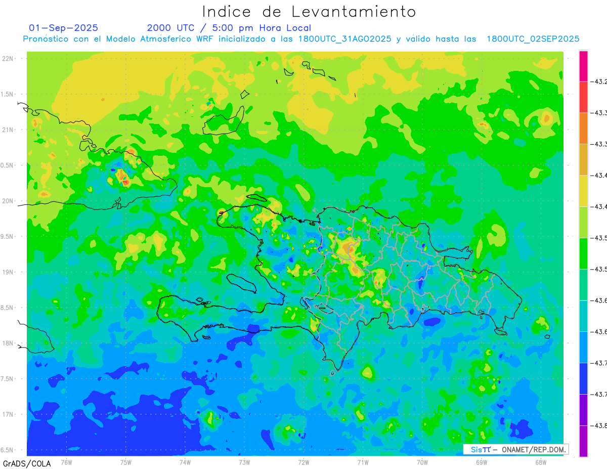The image size is (607, 469).
Task: Click the "SisTT - ONAMET/REP.DOM." credit box
Action: point(516,449)
